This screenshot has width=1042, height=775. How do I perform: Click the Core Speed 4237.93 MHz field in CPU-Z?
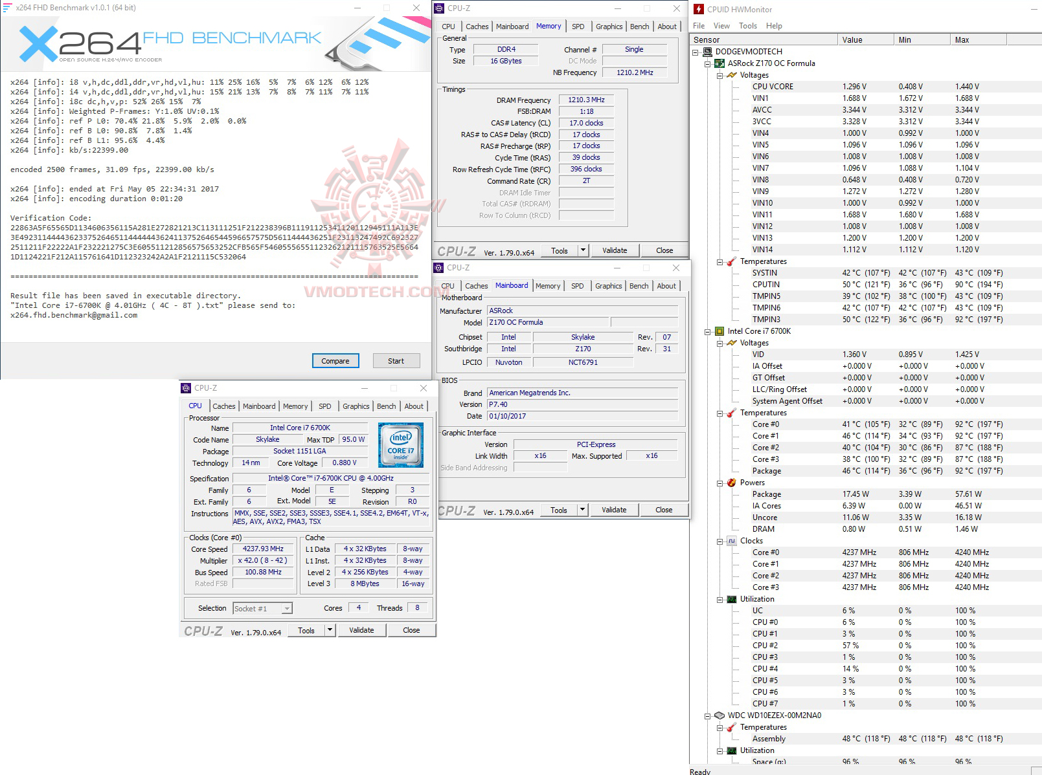tap(263, 549)
